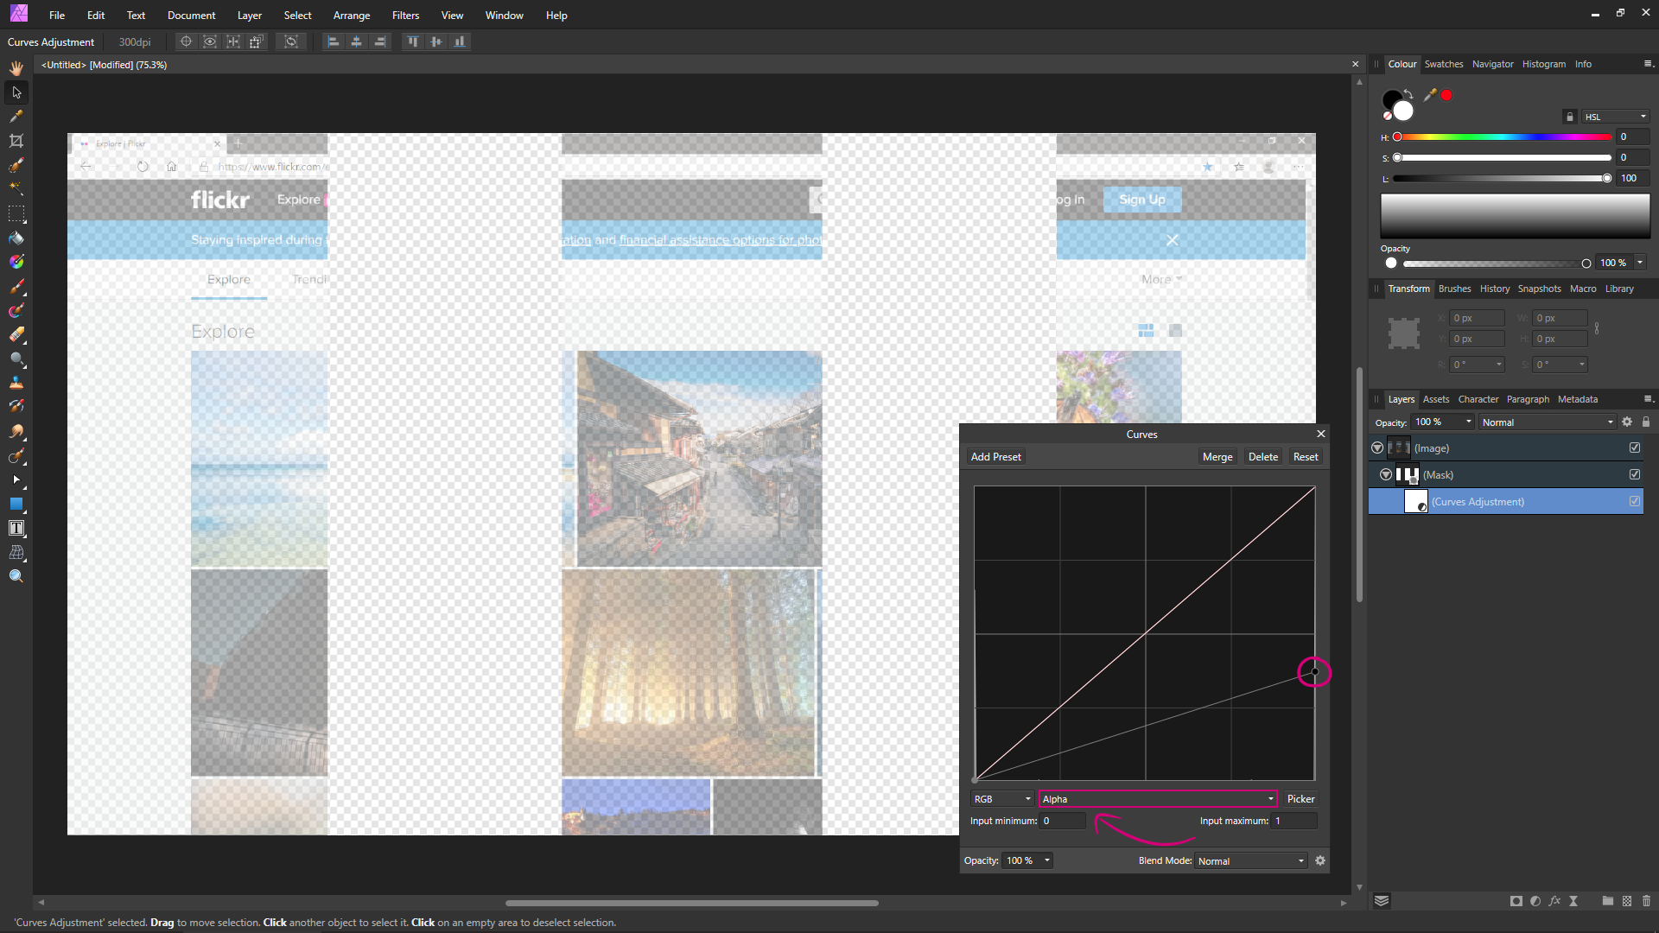The height and width of the screenshot is (933, 1659).
Task: Expand the (Mask) layer disclosure arrow
Action: tap(1385, 474)
